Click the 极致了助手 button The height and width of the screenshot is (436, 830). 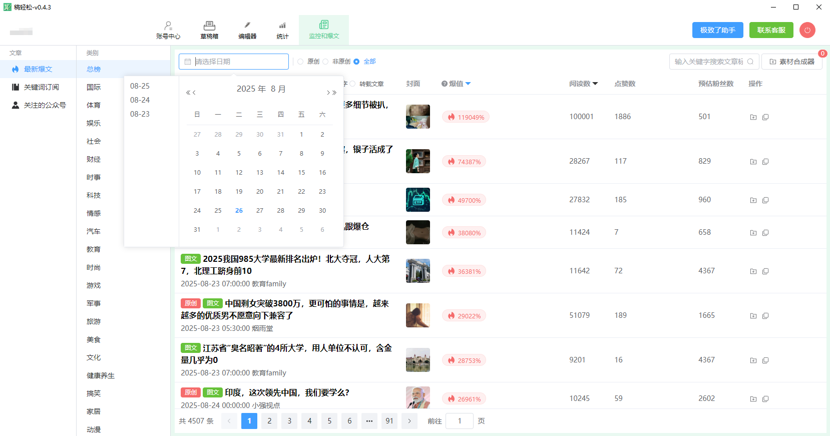pyautogui.click(x=718, y=30)
